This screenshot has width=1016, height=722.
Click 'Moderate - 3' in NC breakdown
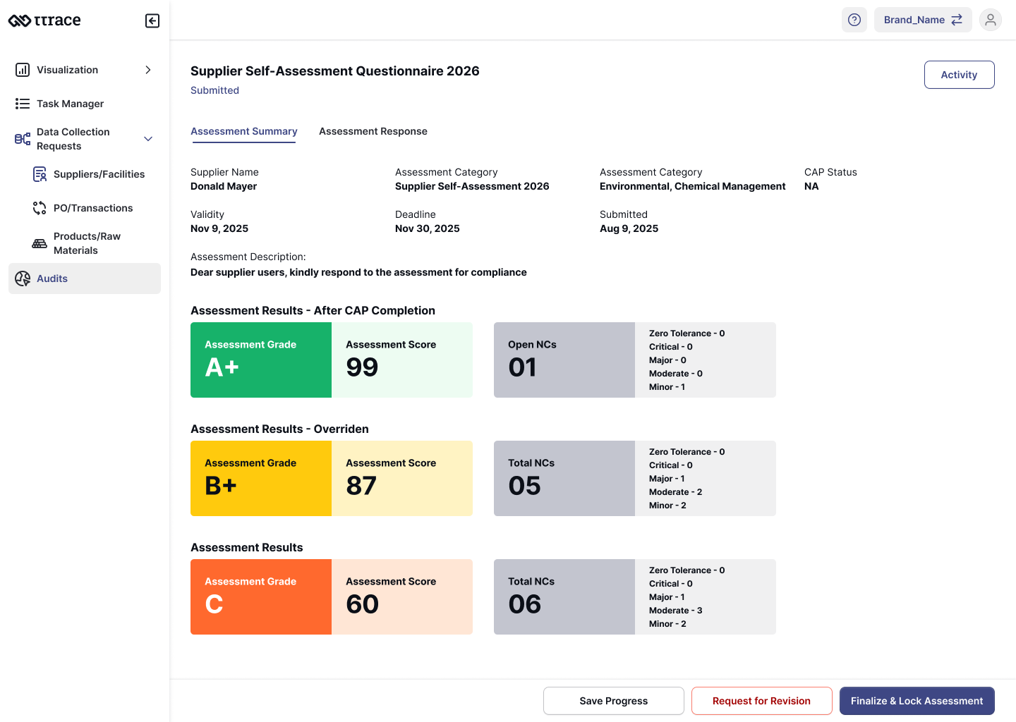675,611
